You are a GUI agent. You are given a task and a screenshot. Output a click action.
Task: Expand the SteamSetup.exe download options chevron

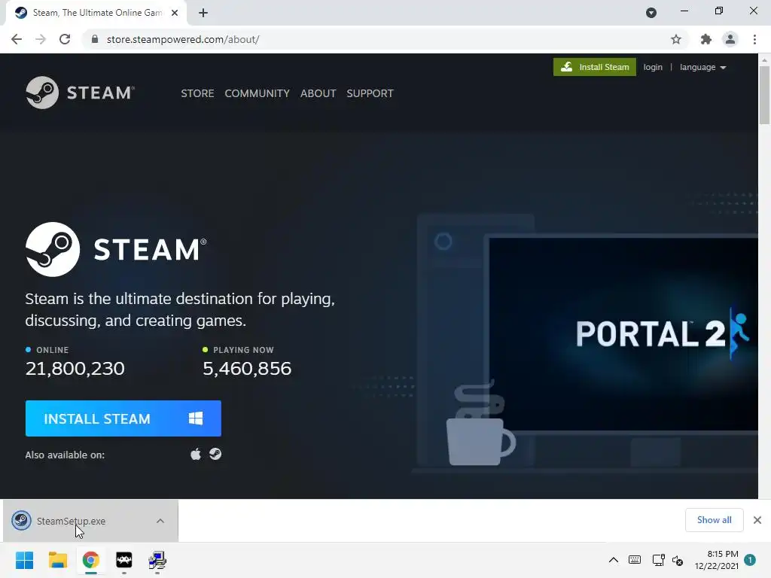pos(160,521)
